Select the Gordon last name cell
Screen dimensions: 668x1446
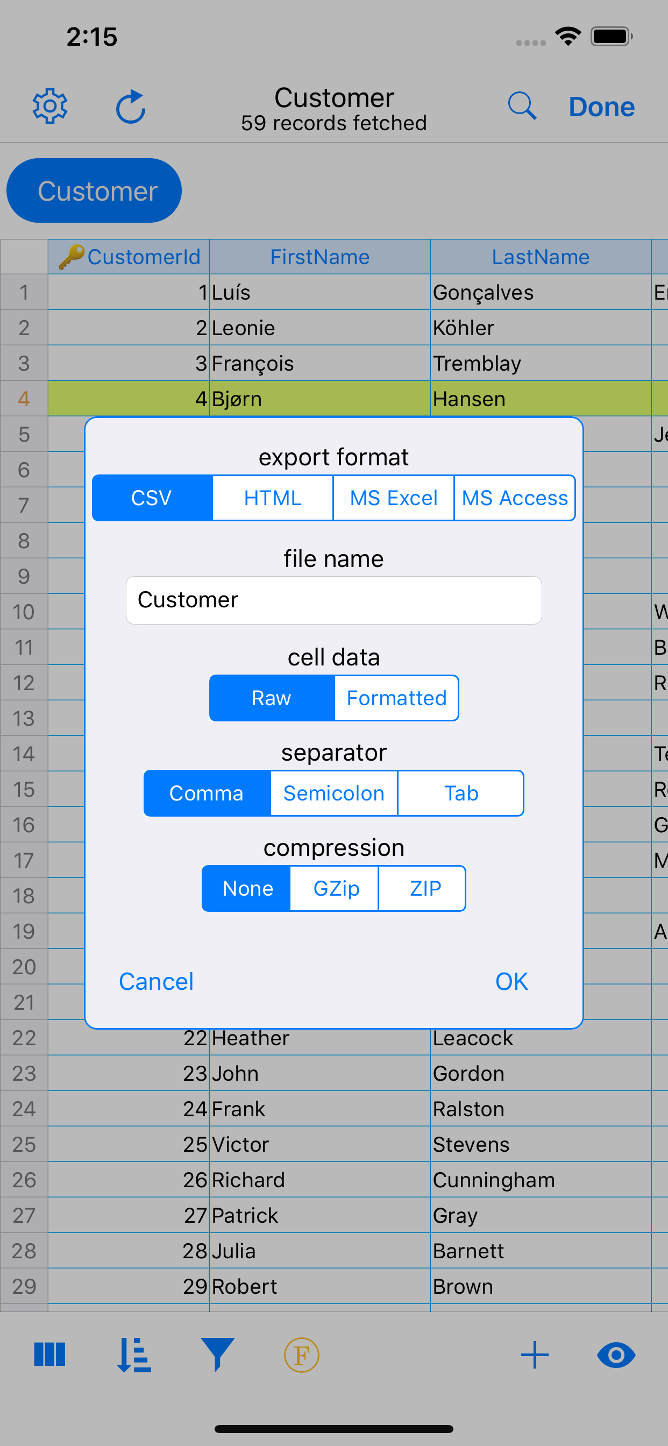coord(541,1073)
